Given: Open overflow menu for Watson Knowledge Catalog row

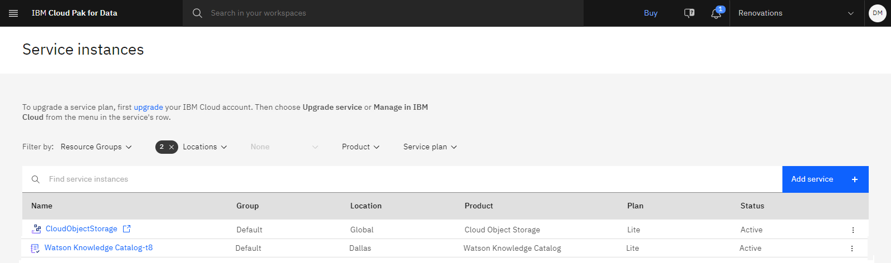Looking at the screenshot, I should pos(851,248).
